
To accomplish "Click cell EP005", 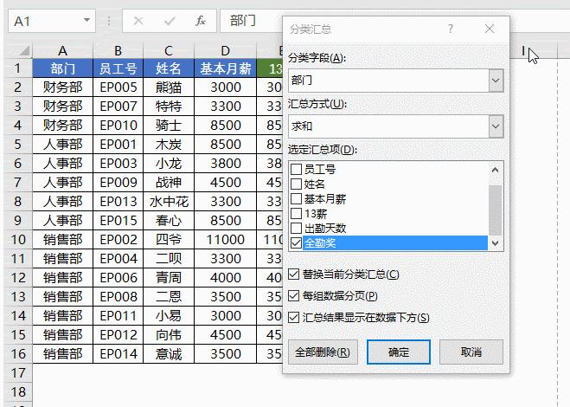I will 118,87.
